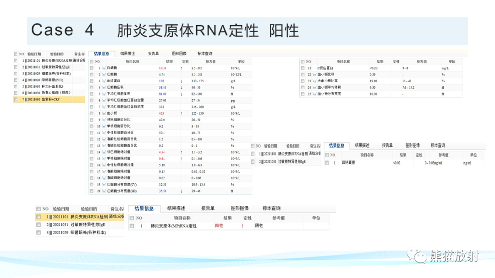Image resolution: width=495 pixels, height=278 pixels.
Task: Click the reference range 0 - 0.05ng/ml for 降钙素原
Action: tap(434, 163)
